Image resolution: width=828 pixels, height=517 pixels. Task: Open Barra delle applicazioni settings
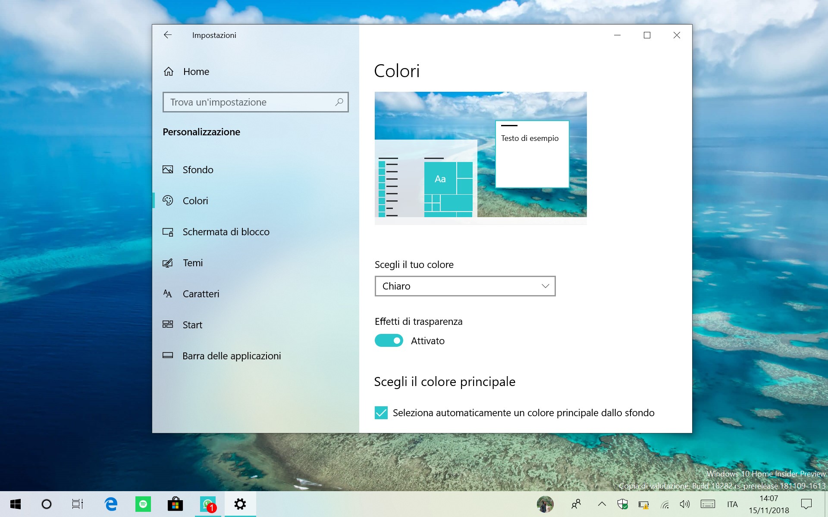tap(256, 356)
